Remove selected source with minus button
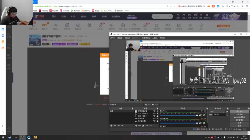250x140 pixels. (x=139, y=126)
